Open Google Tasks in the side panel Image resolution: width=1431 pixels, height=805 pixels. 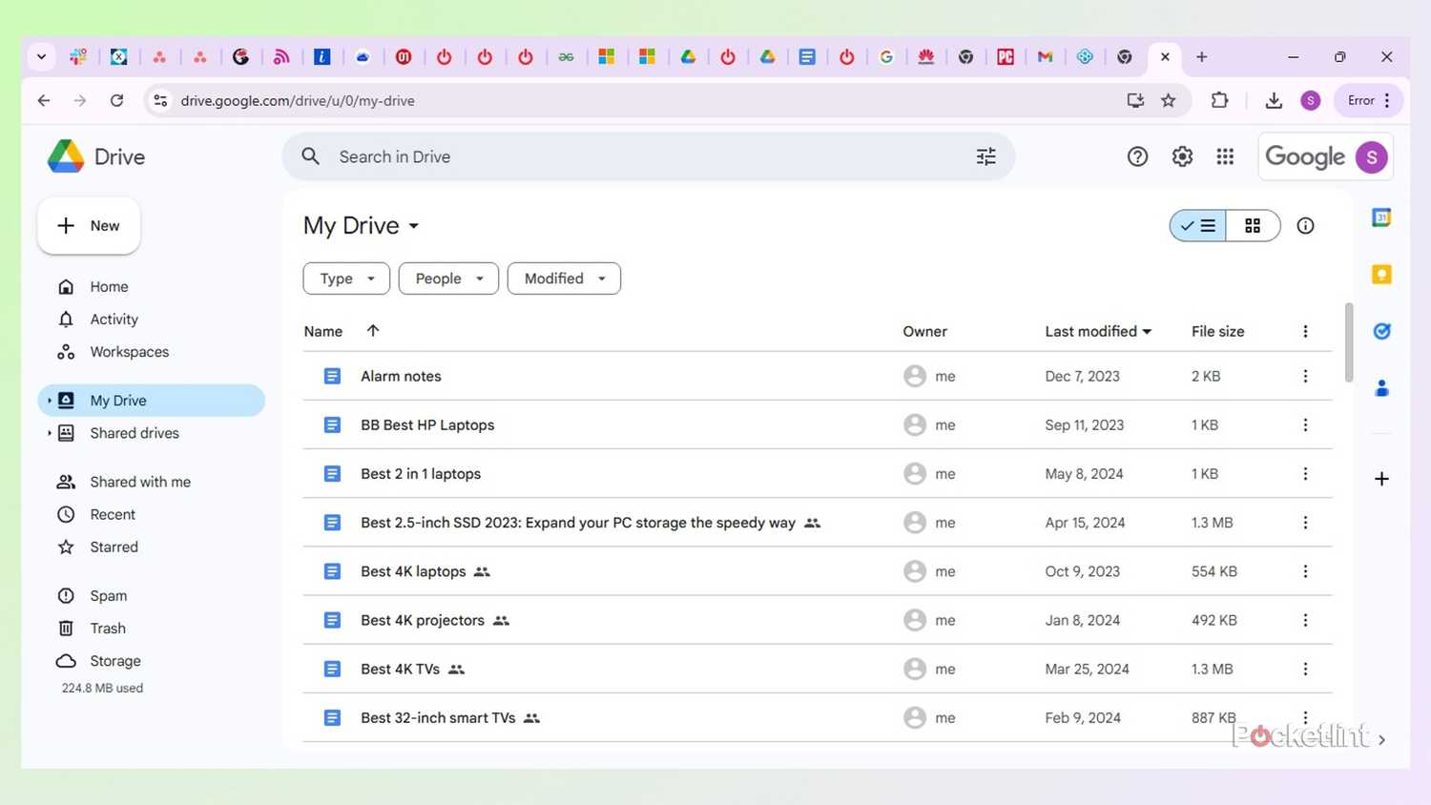pyautogui.click(x=1381, y=331)
